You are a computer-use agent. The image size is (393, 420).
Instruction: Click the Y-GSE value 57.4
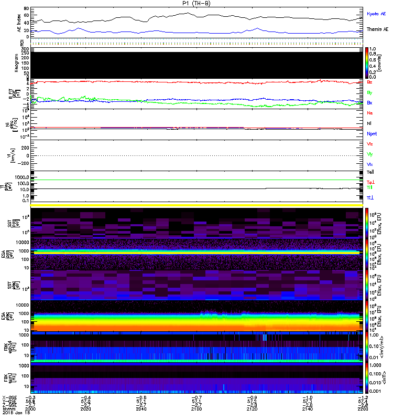(363, 401)
